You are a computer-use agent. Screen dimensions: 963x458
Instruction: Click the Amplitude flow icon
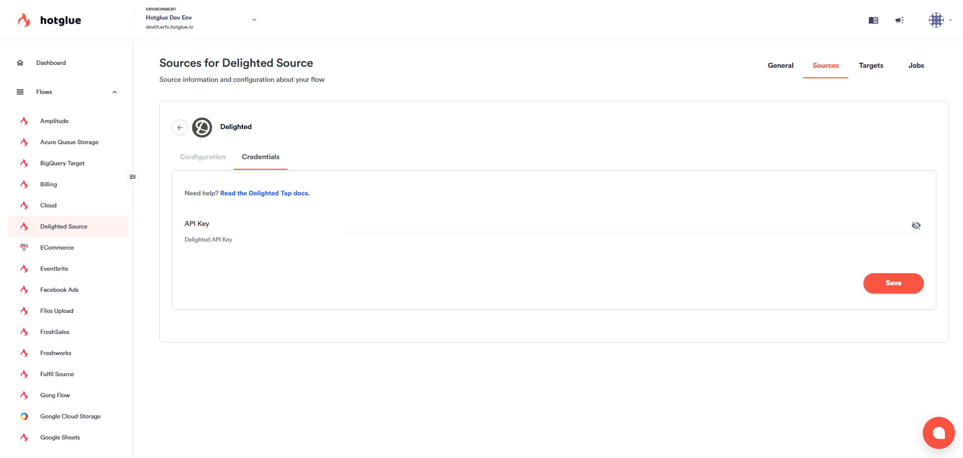pyautogui.click(x=24, y=121)
